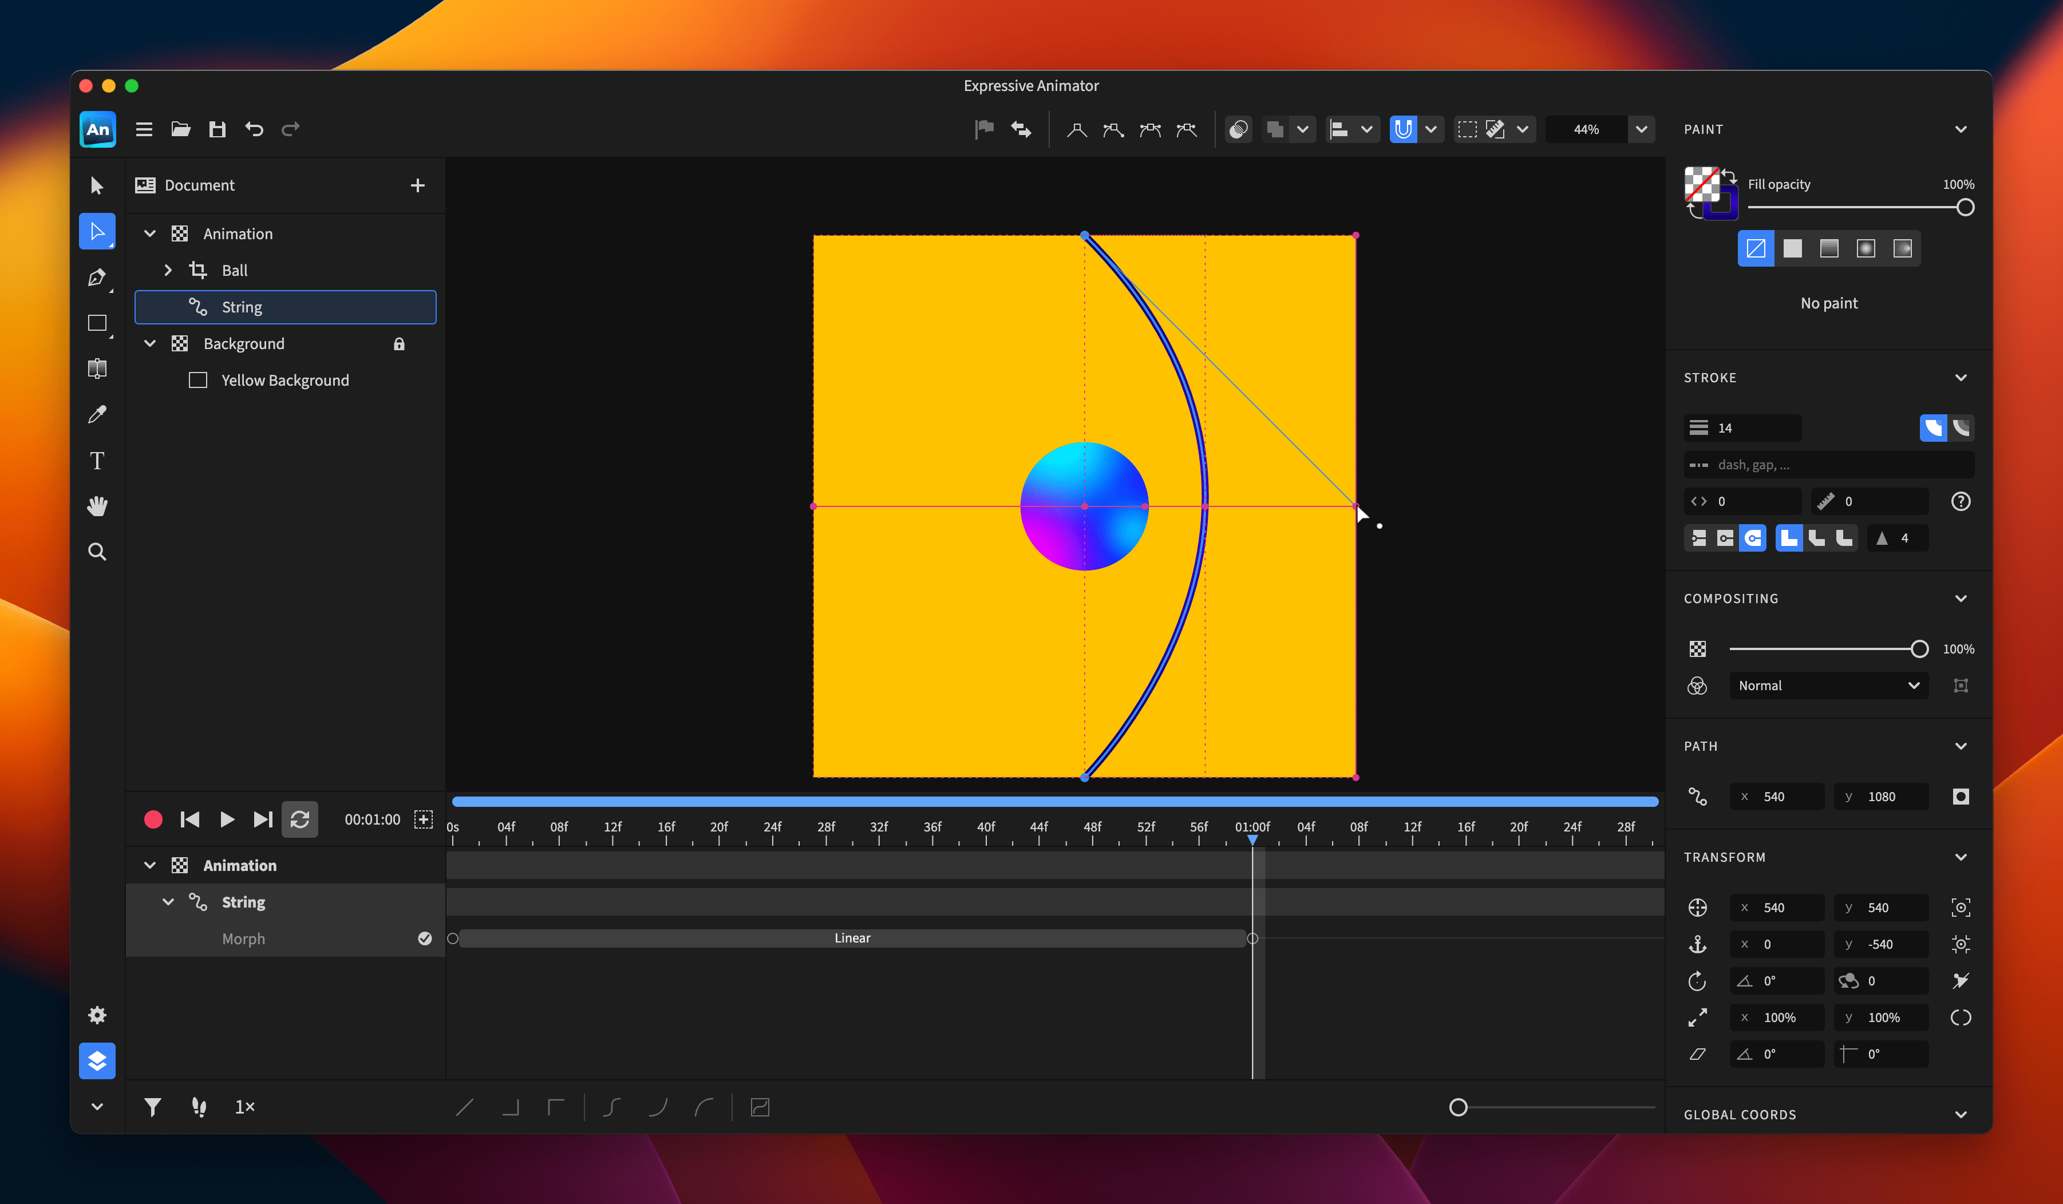Image resolution: width=2063 pixels, height=1204 pixels.
Task: Toggle the lock on the Background layer
Action: (x=400, y=344)
